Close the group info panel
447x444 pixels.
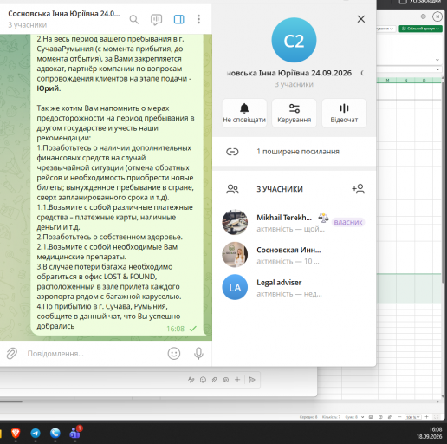[x=361, y=19]
